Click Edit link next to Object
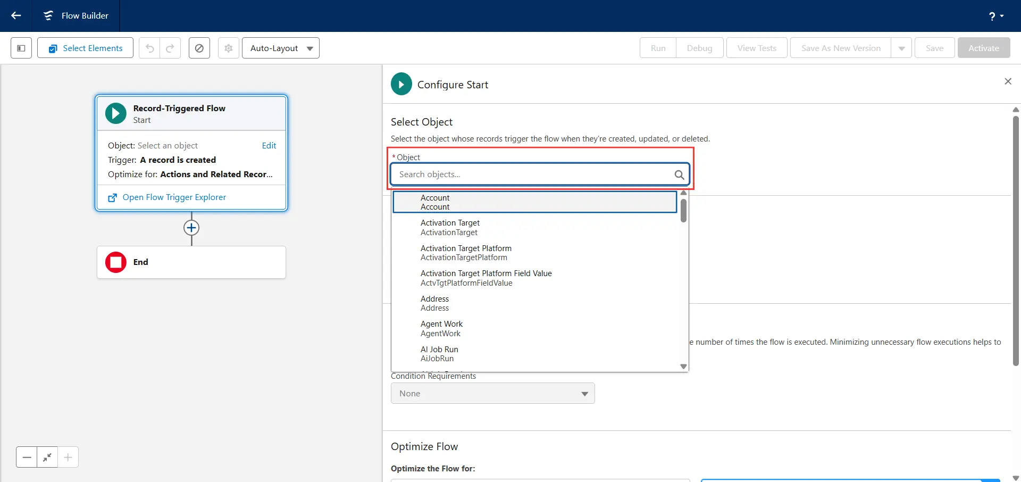This screenshot has height=482, width=1021. tap(269, 145)
